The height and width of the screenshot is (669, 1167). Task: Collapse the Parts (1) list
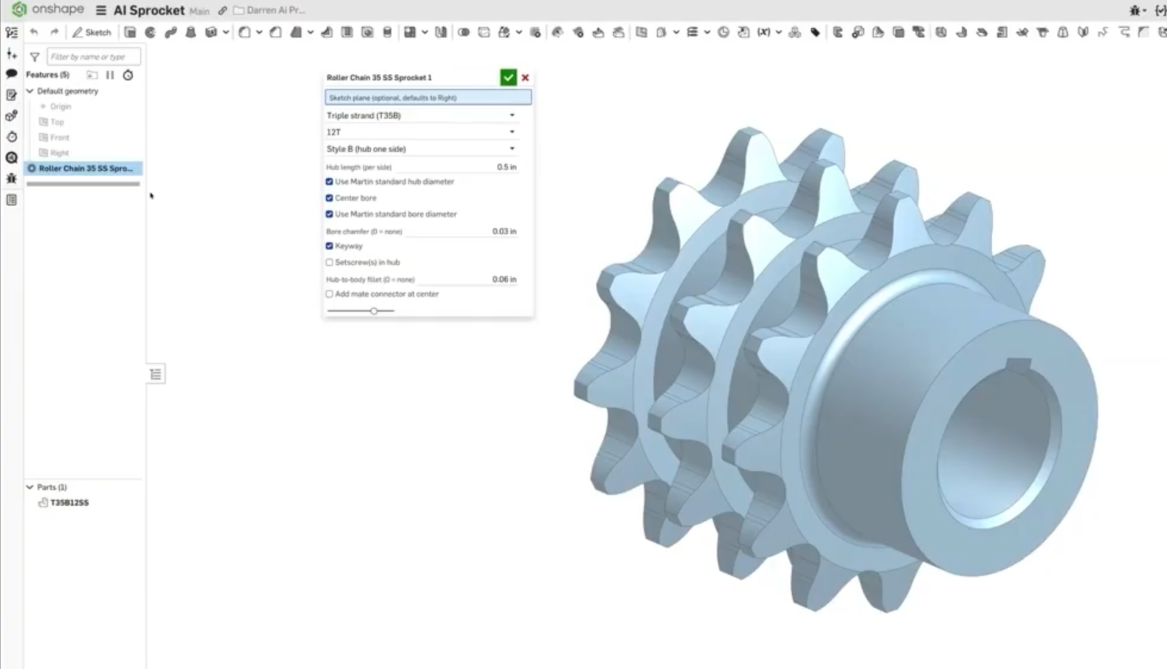coord(30,487)
